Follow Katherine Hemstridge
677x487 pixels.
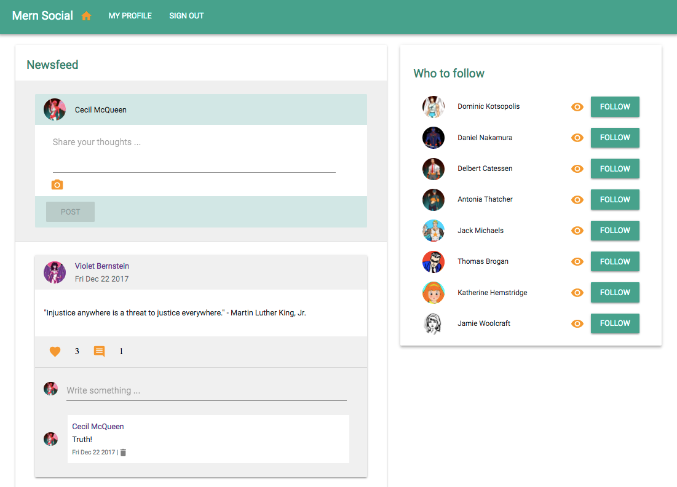pyautogui.click(x=615, y=293)
